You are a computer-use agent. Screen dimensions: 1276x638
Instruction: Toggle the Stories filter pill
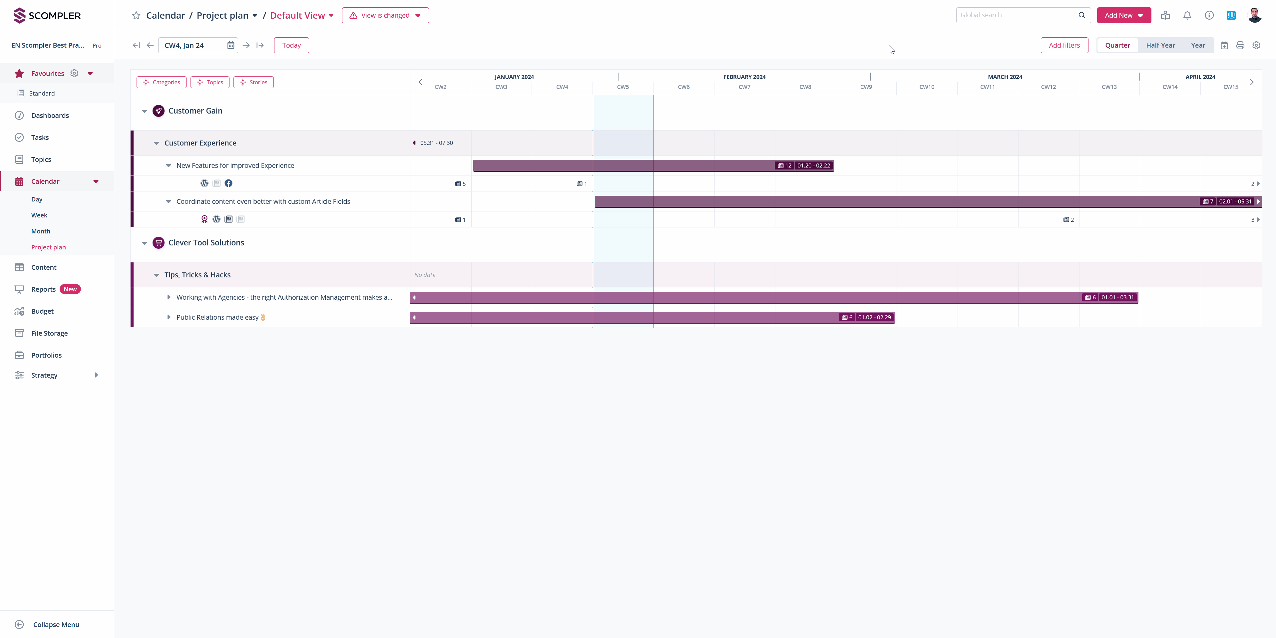coord(253,82)
